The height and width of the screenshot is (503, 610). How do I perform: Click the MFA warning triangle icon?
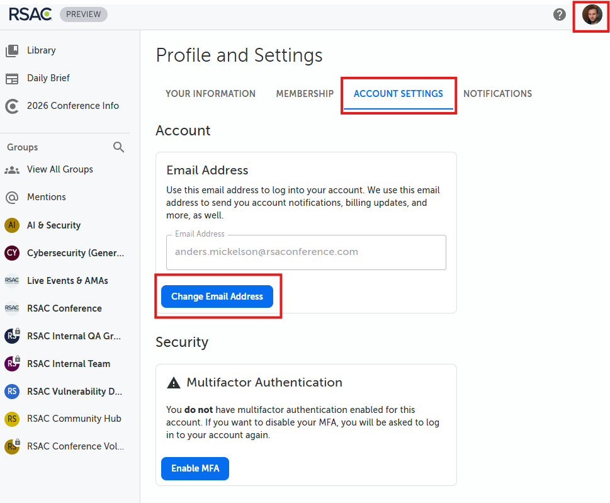[x=174, y=383]
